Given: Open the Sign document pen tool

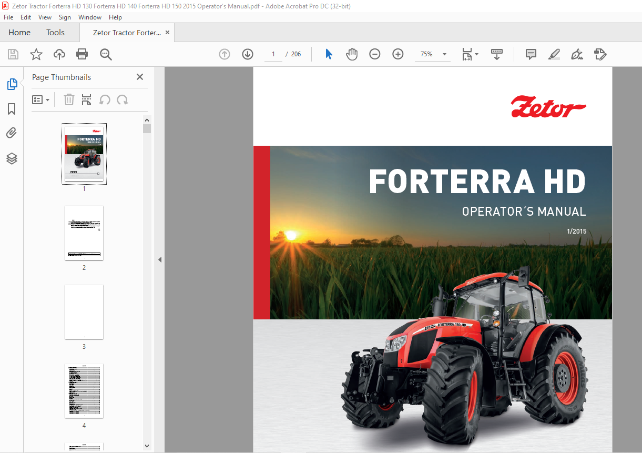Looking at the screenshot, I should [x=577, y=54].
